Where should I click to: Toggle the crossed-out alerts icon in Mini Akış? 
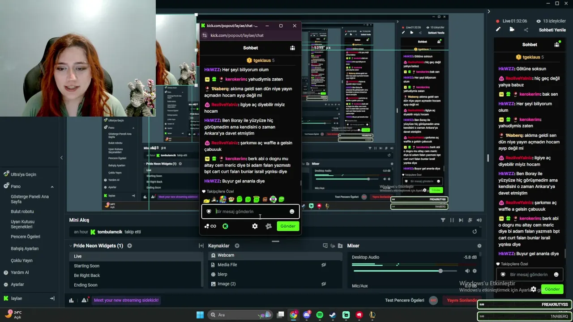pos(470,220)
